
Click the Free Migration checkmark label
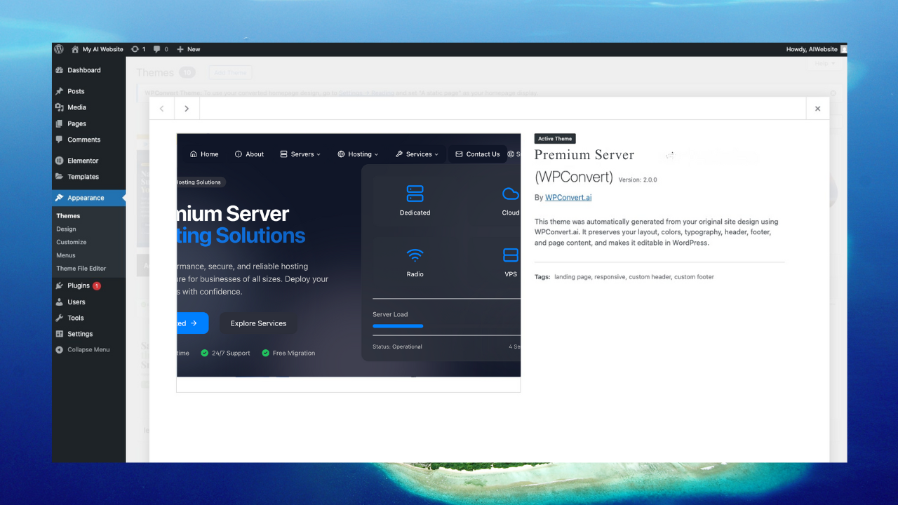click(288, 353)
